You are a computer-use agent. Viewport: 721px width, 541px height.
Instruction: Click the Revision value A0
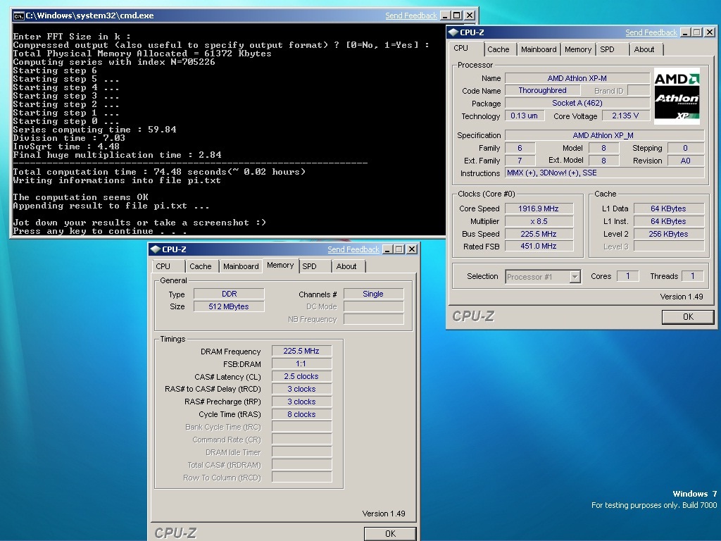click(x=686, y=161)
